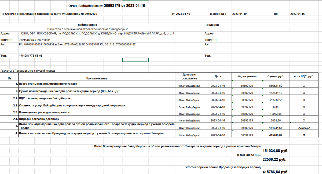The image size is (322, 174).
Task: Click the sum 0,00
Action: [x=276, y=107]
